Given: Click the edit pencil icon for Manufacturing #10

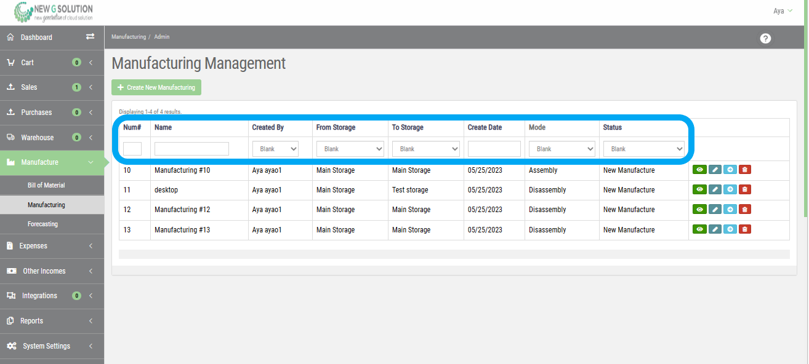Looking at the screenshot, I should coord(715,170).
